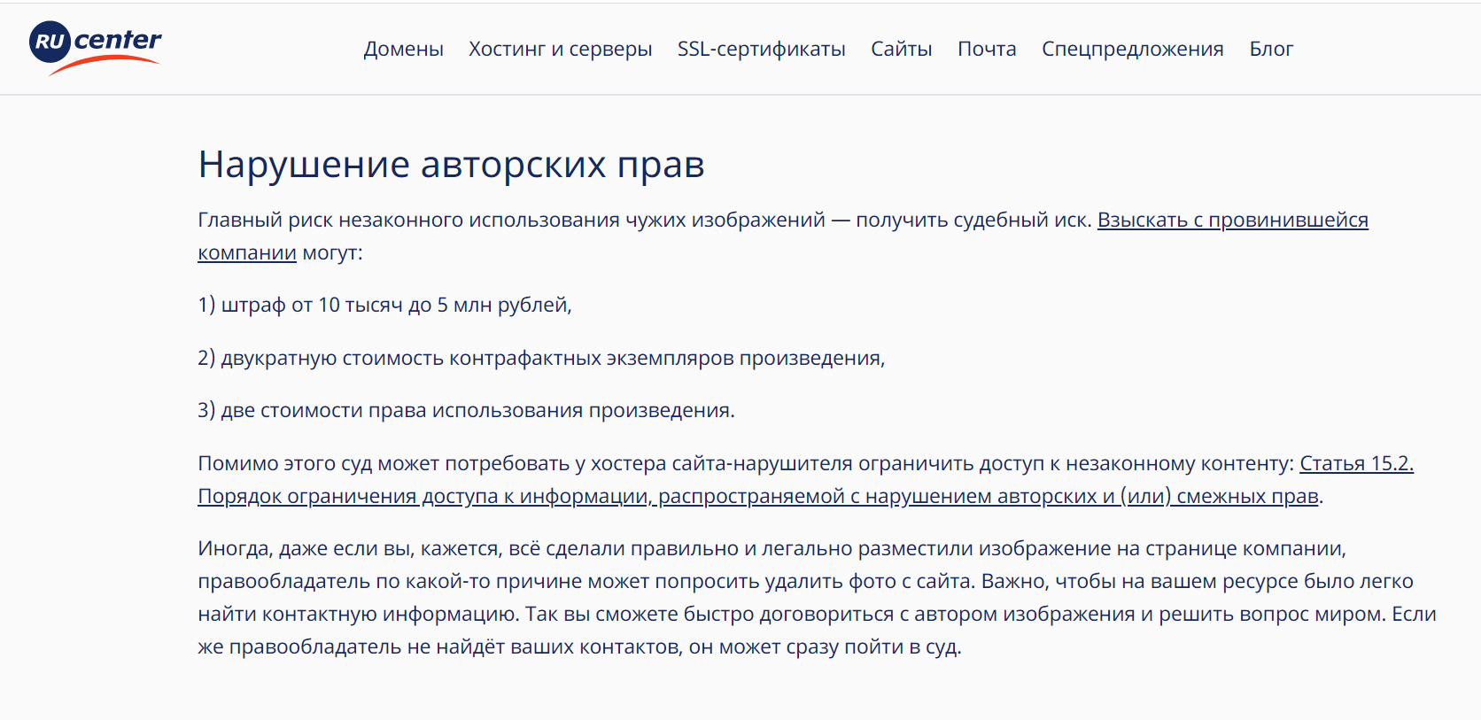Open Хостинг и серверы menu
This screenshot has width=1481, height=720.
pyautogui.click(x=560, y=49)
